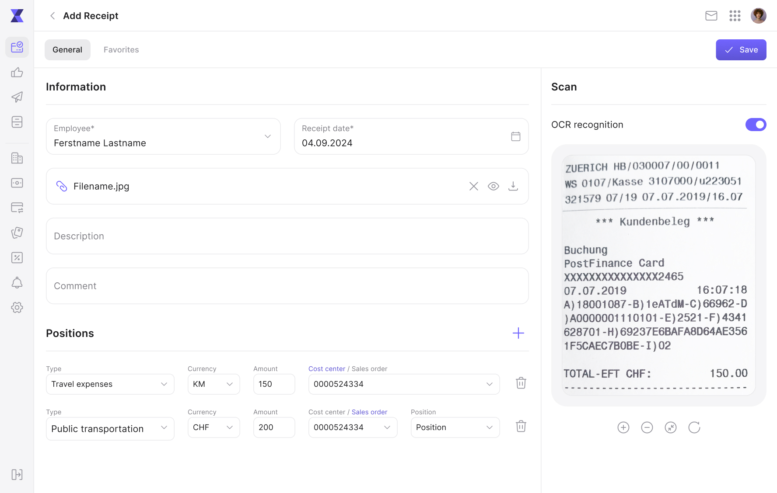Zoom in on the scanned receipt
Viewport: 777px width, 493px height.
tap(623, 427)
